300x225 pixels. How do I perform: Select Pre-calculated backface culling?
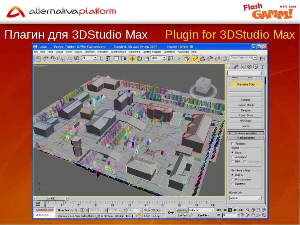(x=232, y=179)
